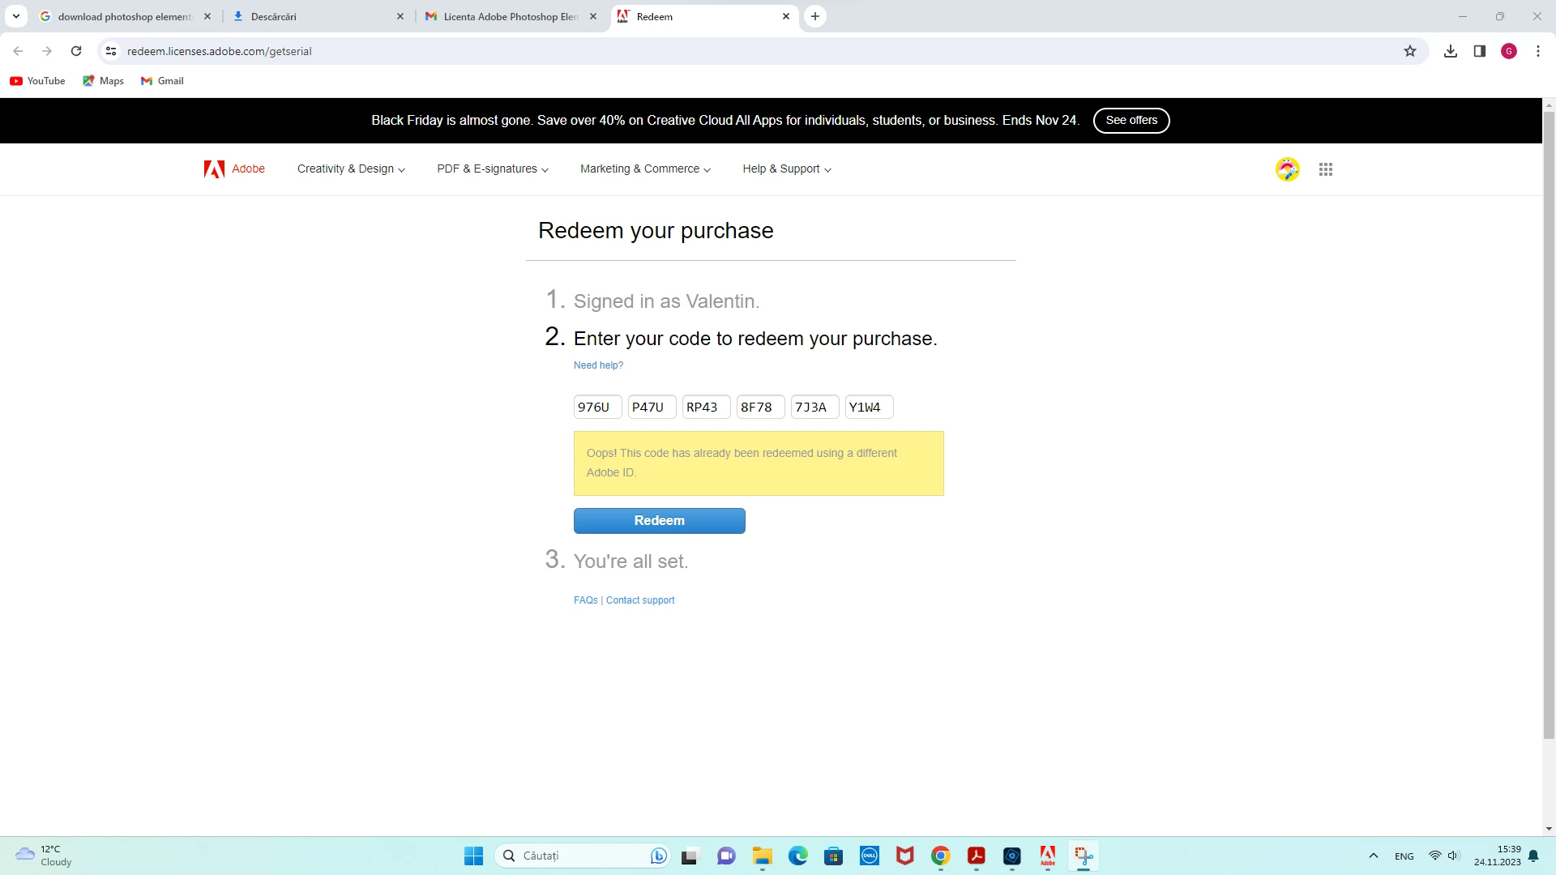Screen dimensions: 1556x875
Task: Click the code field containing 976U
Action: (x=598, y=407)
